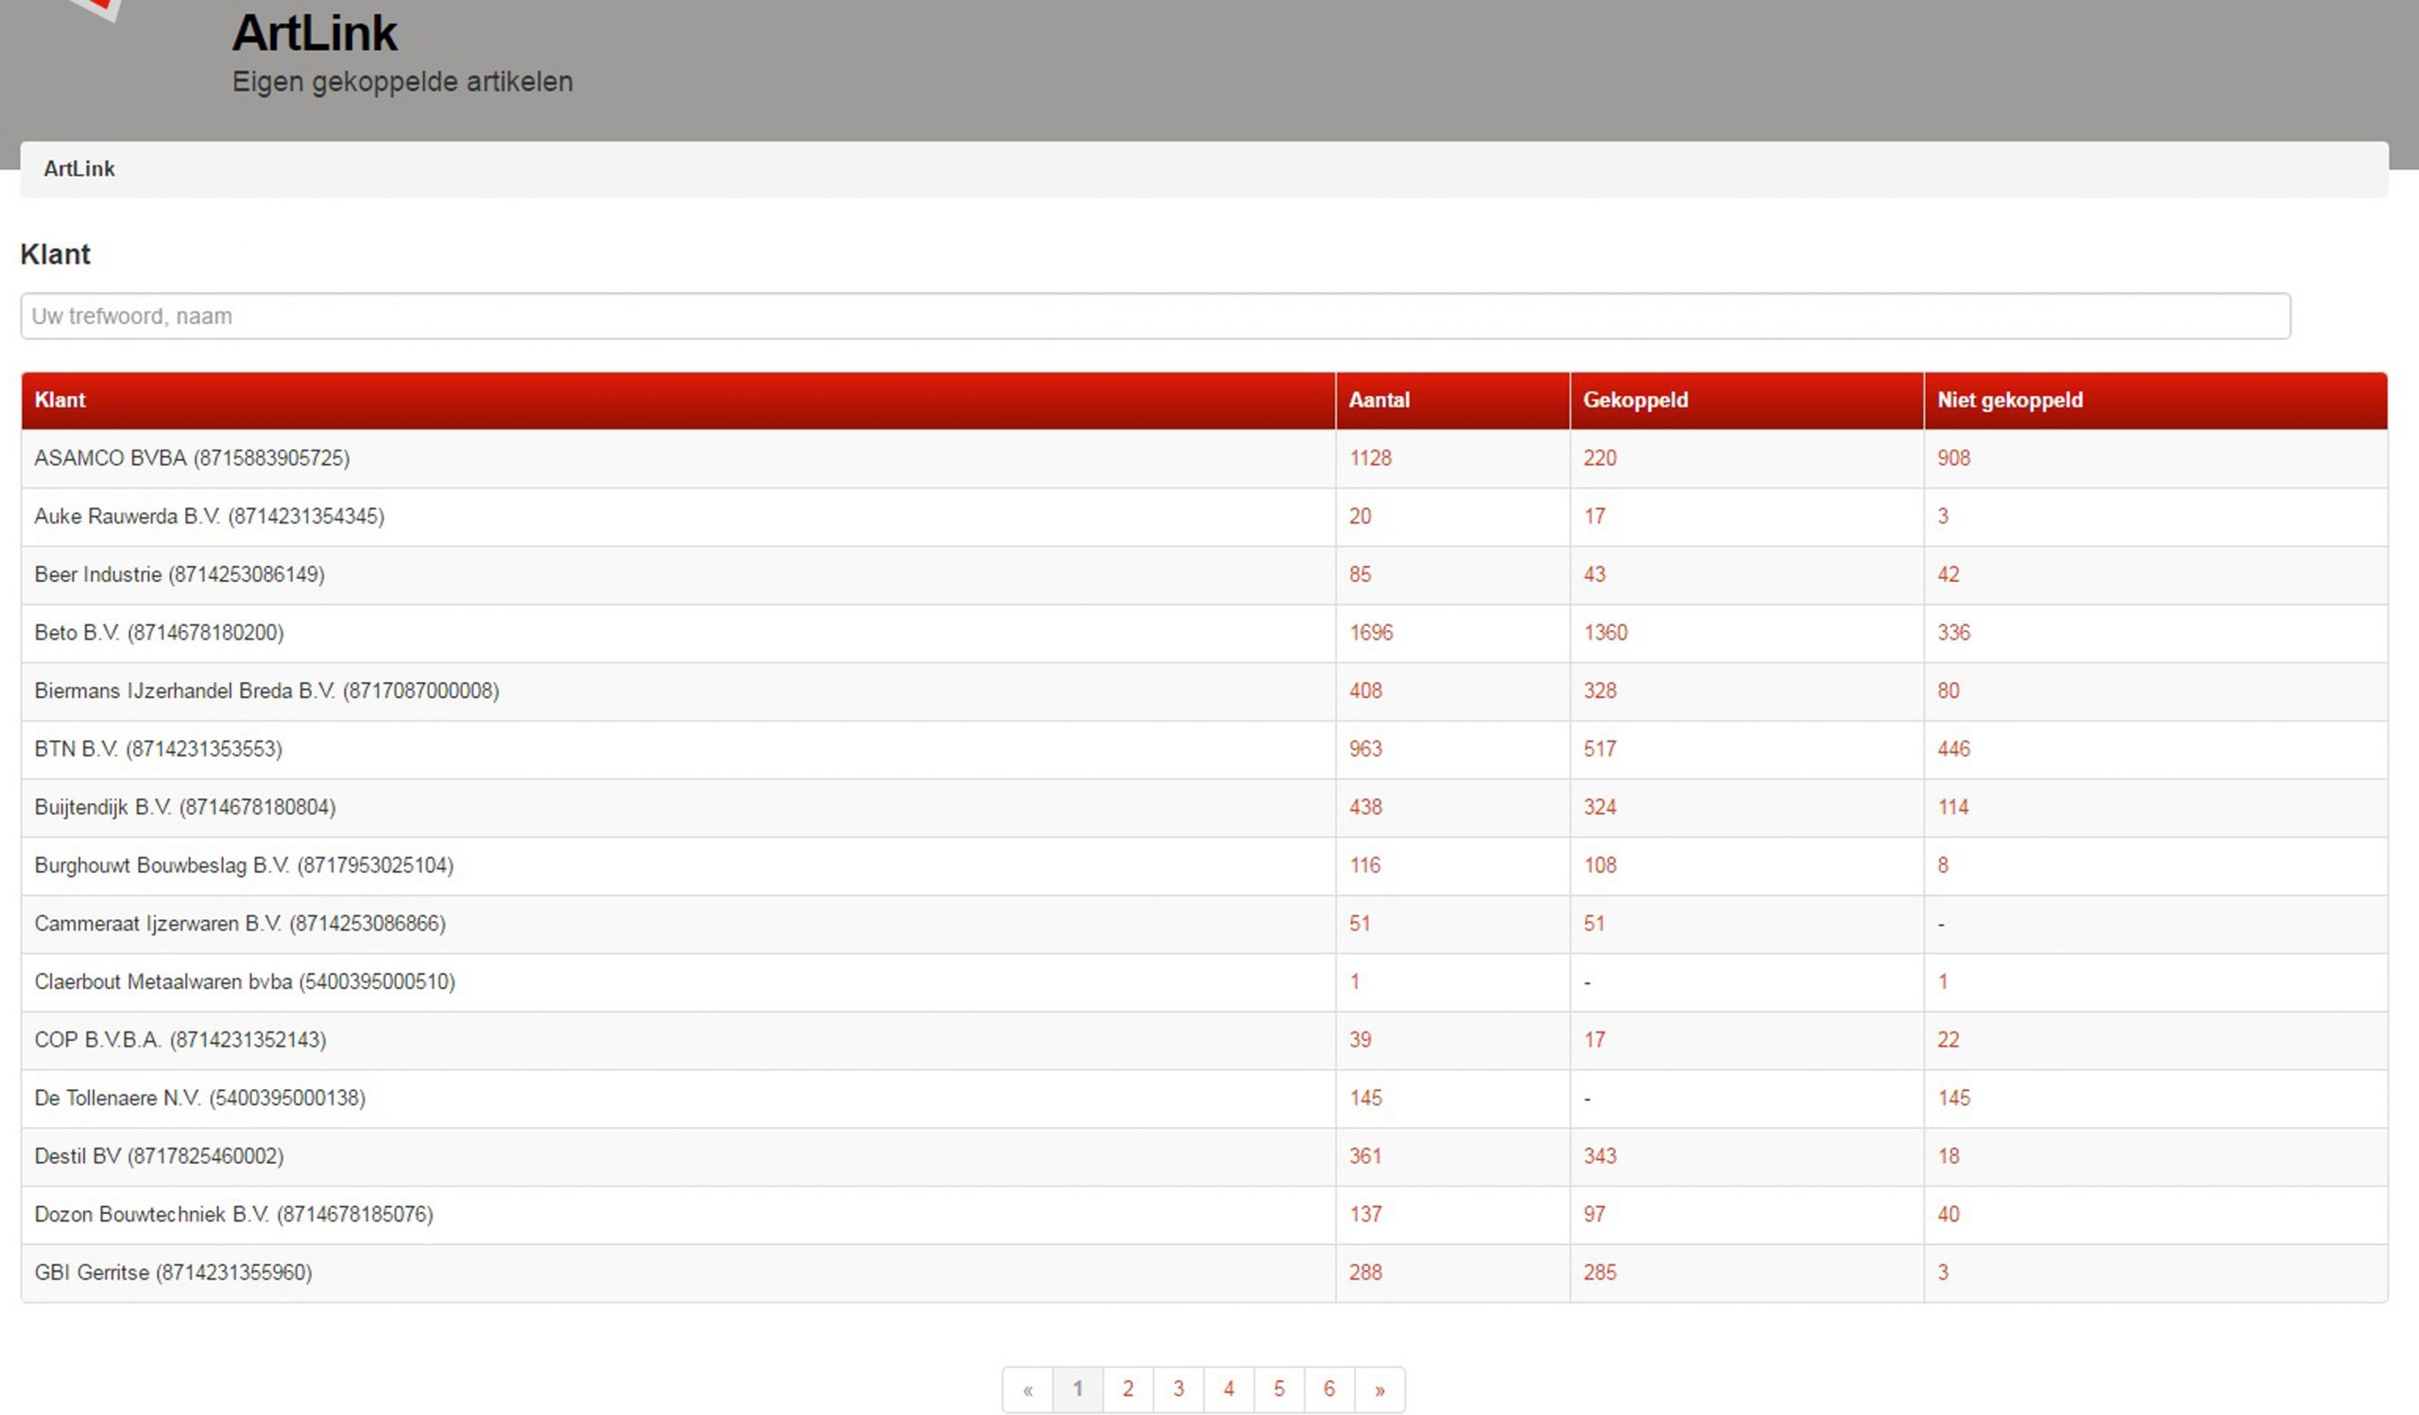
Task: Open Niet gekoppeld value 336
Action: coord(1953,633)
